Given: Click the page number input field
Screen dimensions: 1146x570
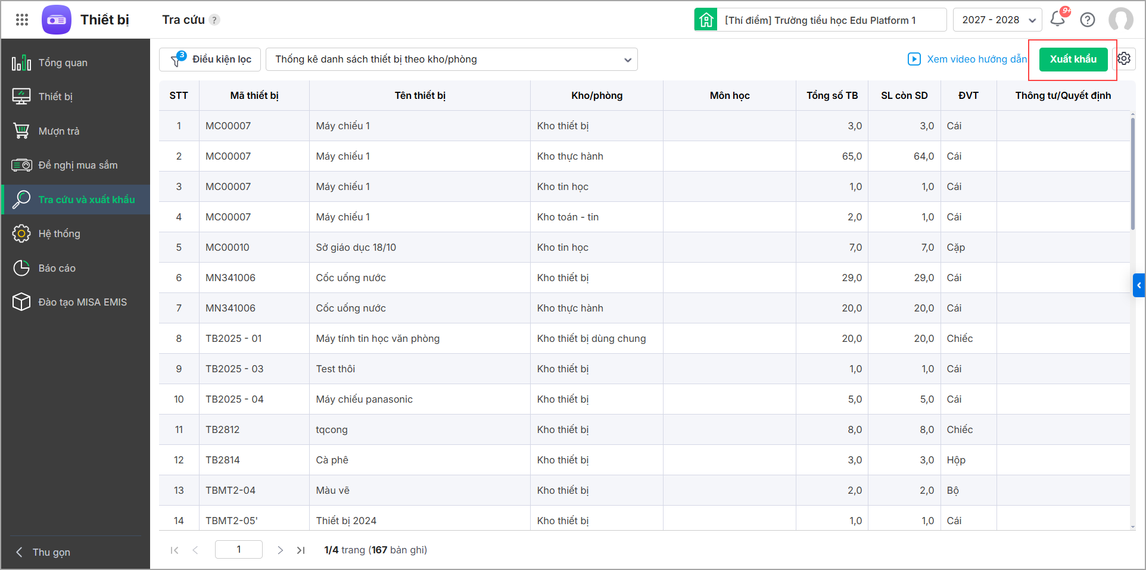Looking at the screenshot, I should (238, 549).
